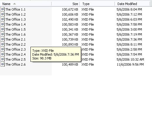Click the 102,490 KB size entry
The height and width of the screenshot is (113, 152).
(x=70, y=19)
